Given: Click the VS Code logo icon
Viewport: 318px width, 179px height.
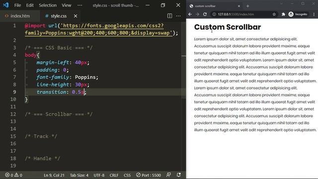Looking at the screenshot, I should (x=5, y=5).
